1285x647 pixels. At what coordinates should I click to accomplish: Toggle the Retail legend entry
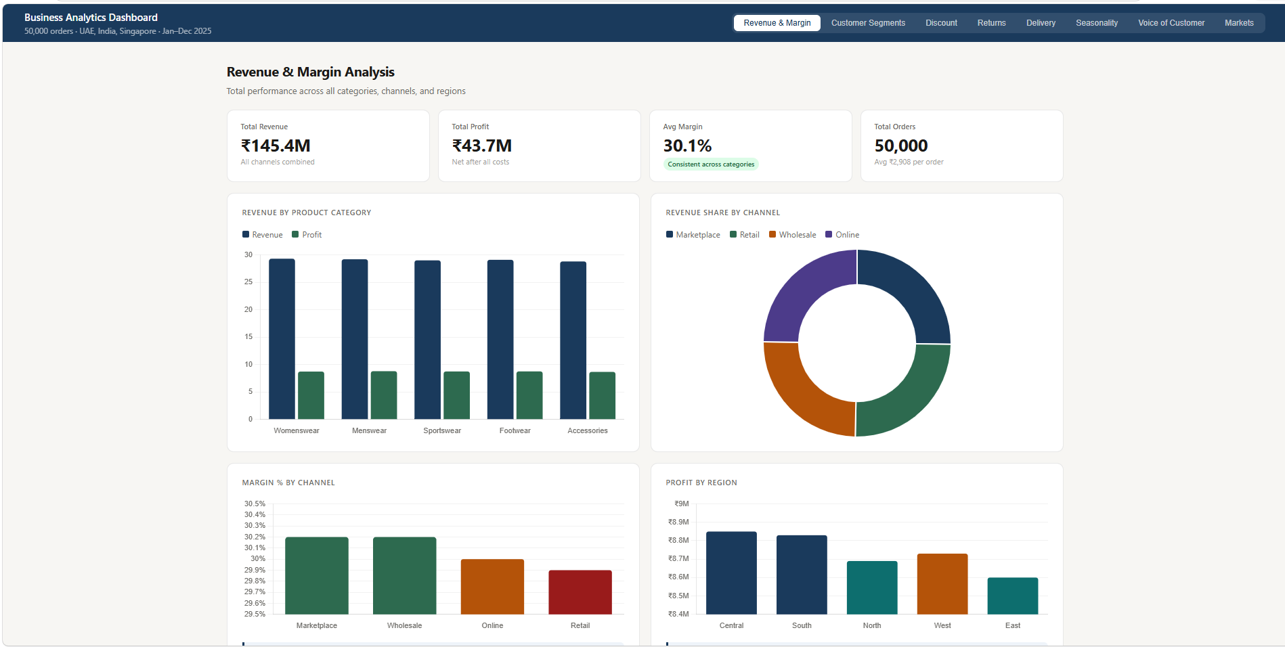(745, 235)
